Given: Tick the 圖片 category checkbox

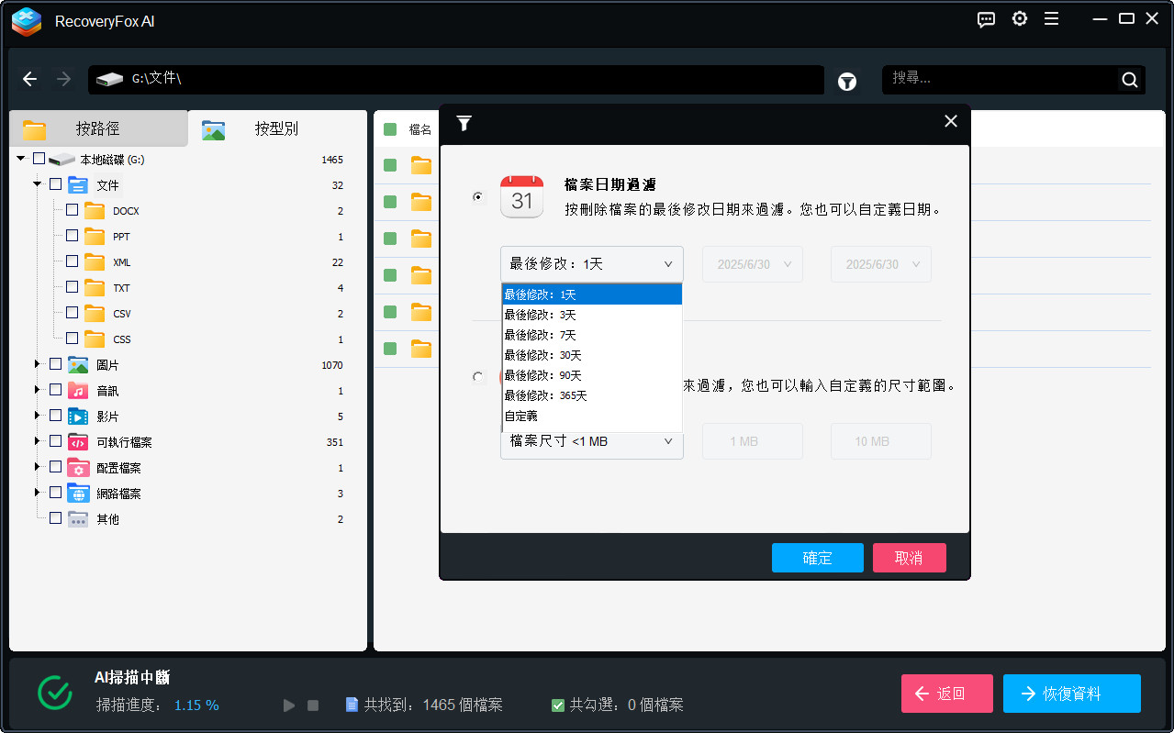Looking at the screenshot, I should pos(55,364).
